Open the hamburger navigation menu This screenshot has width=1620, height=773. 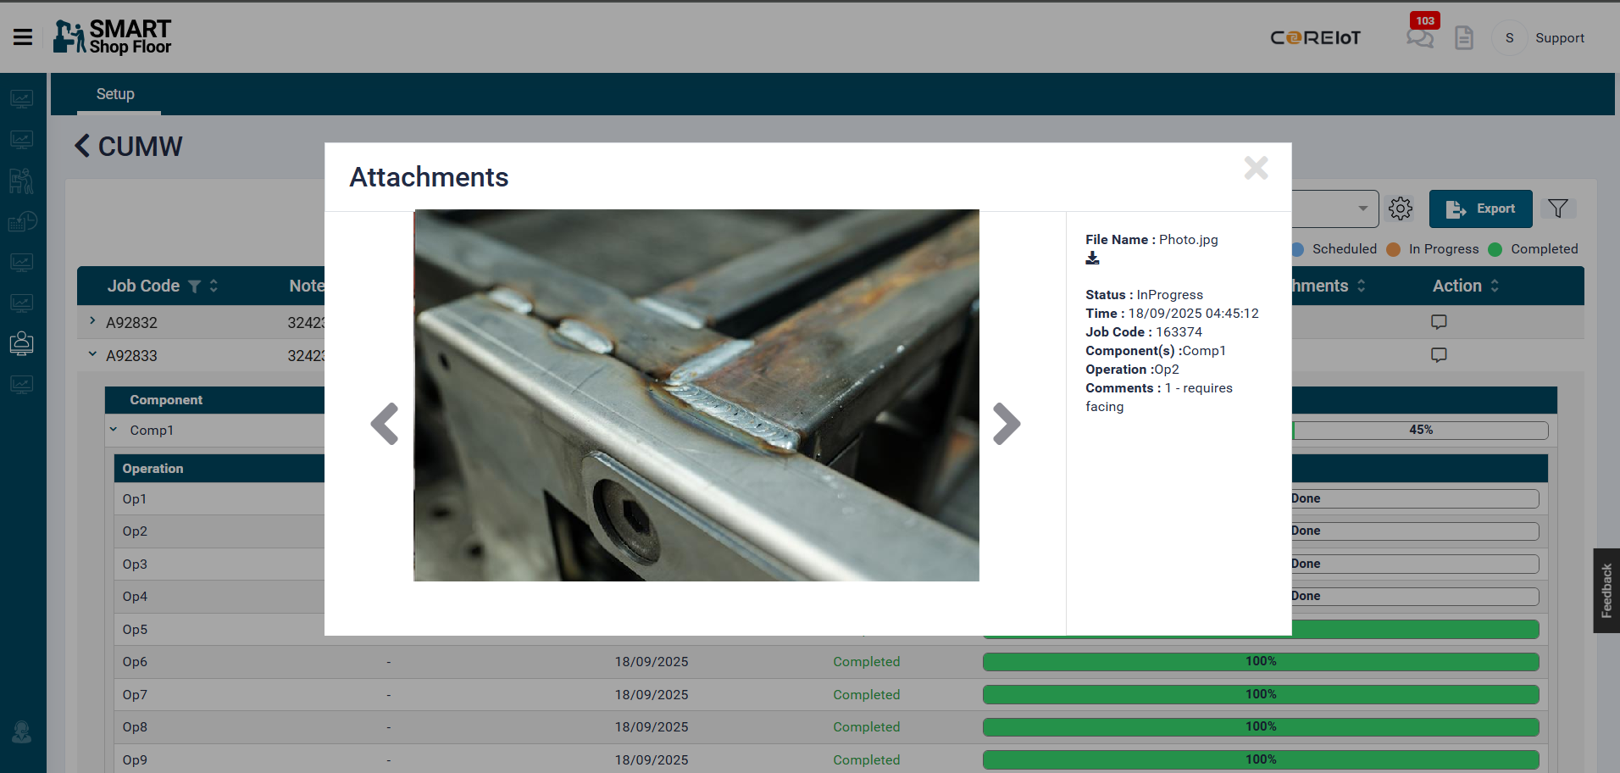tap(23, 37)
